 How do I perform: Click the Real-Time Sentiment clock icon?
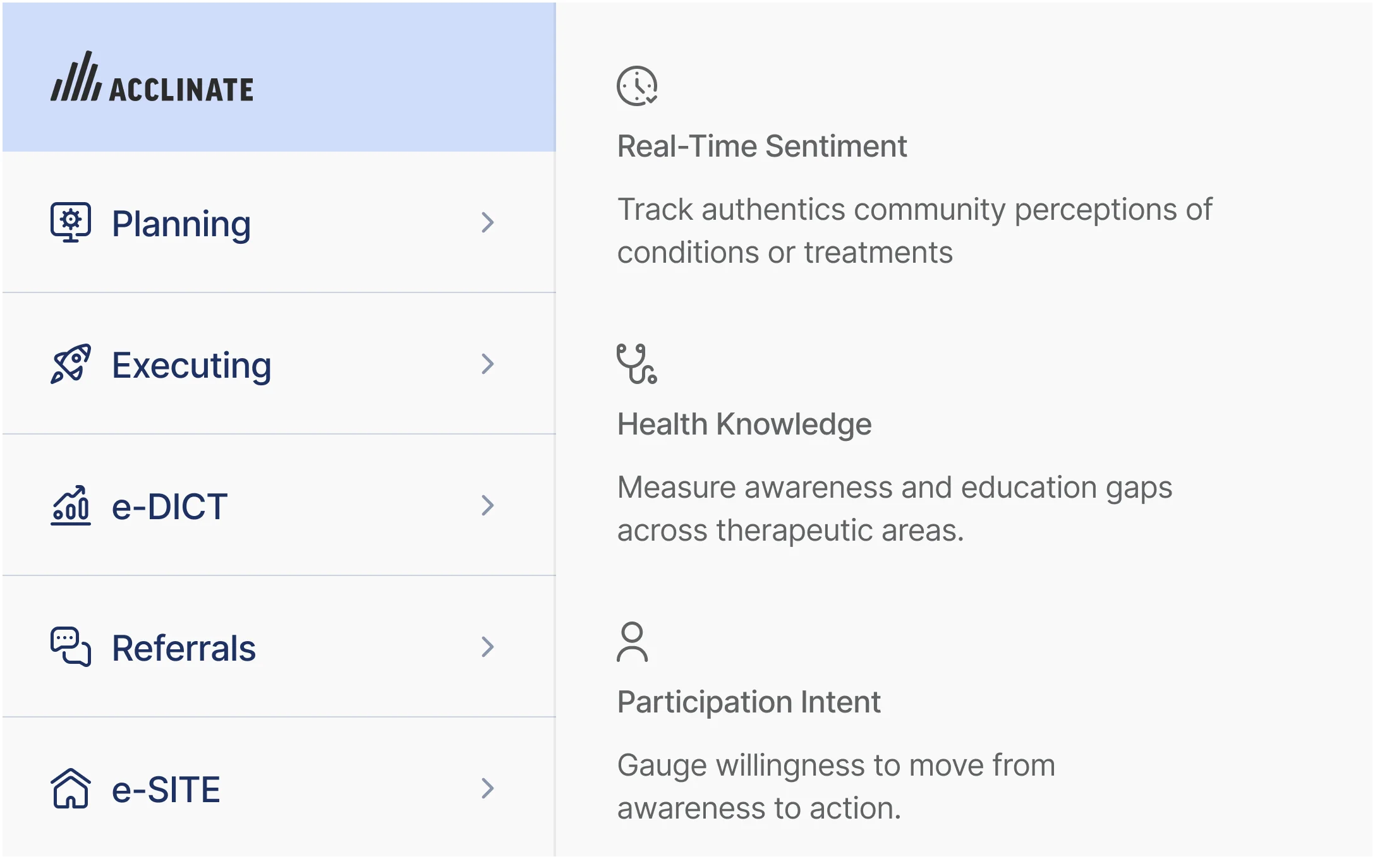click(637, 86)
